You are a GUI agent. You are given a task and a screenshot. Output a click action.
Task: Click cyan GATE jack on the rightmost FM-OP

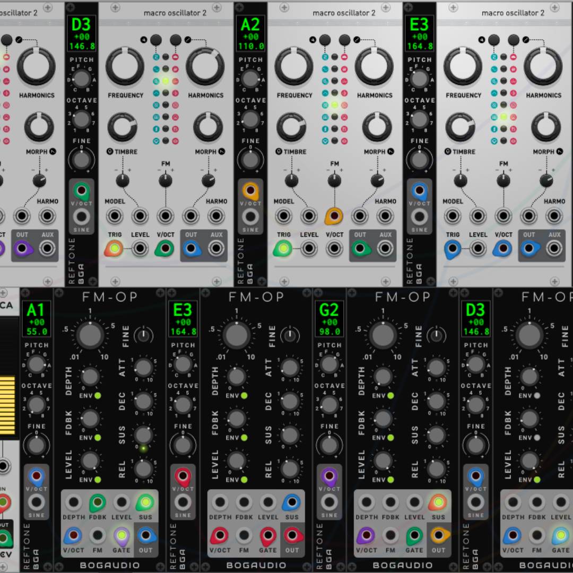(x=561, y=536)
